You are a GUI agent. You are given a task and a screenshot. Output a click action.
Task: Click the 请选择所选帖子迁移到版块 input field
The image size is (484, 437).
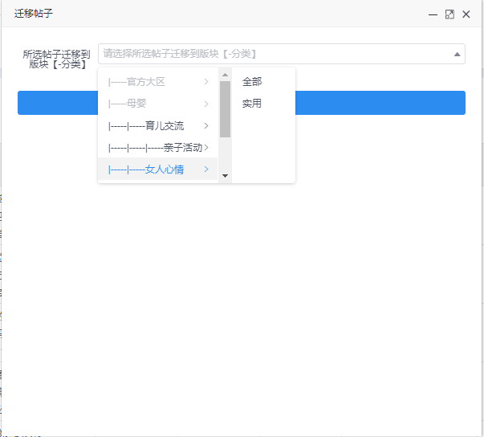coord(282,54)
